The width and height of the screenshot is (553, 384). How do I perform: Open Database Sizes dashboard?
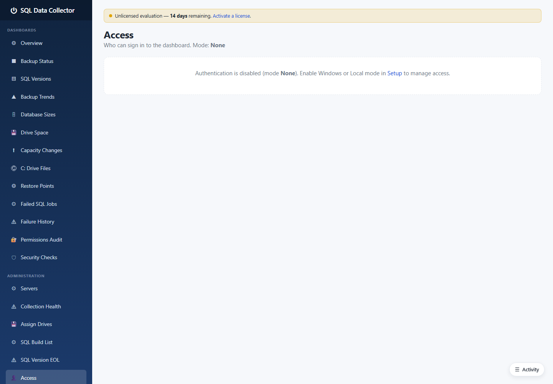coord(46,115)
